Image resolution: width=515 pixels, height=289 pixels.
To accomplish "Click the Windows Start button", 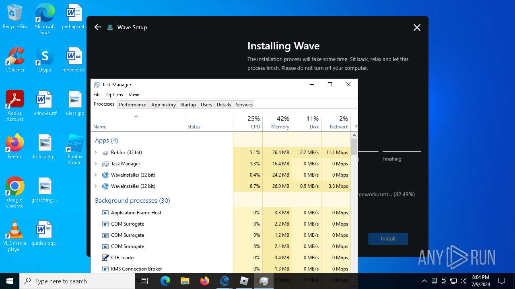I will tap(10, 281).
